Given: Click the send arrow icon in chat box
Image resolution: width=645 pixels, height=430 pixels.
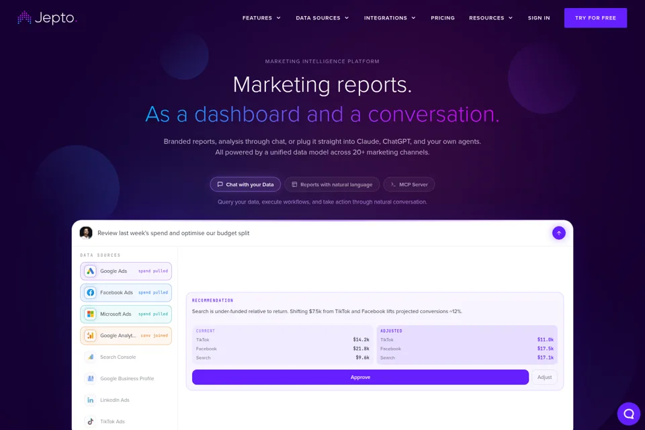Looking at the screenshot, I should click(558, 233).
